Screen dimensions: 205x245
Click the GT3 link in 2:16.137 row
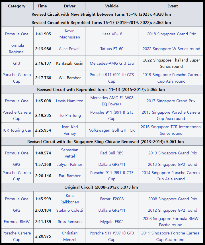pos(17,63)
